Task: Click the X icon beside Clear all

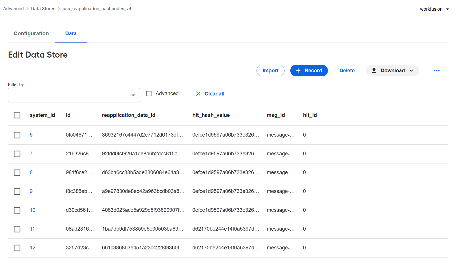Action: tap(198, 93)
